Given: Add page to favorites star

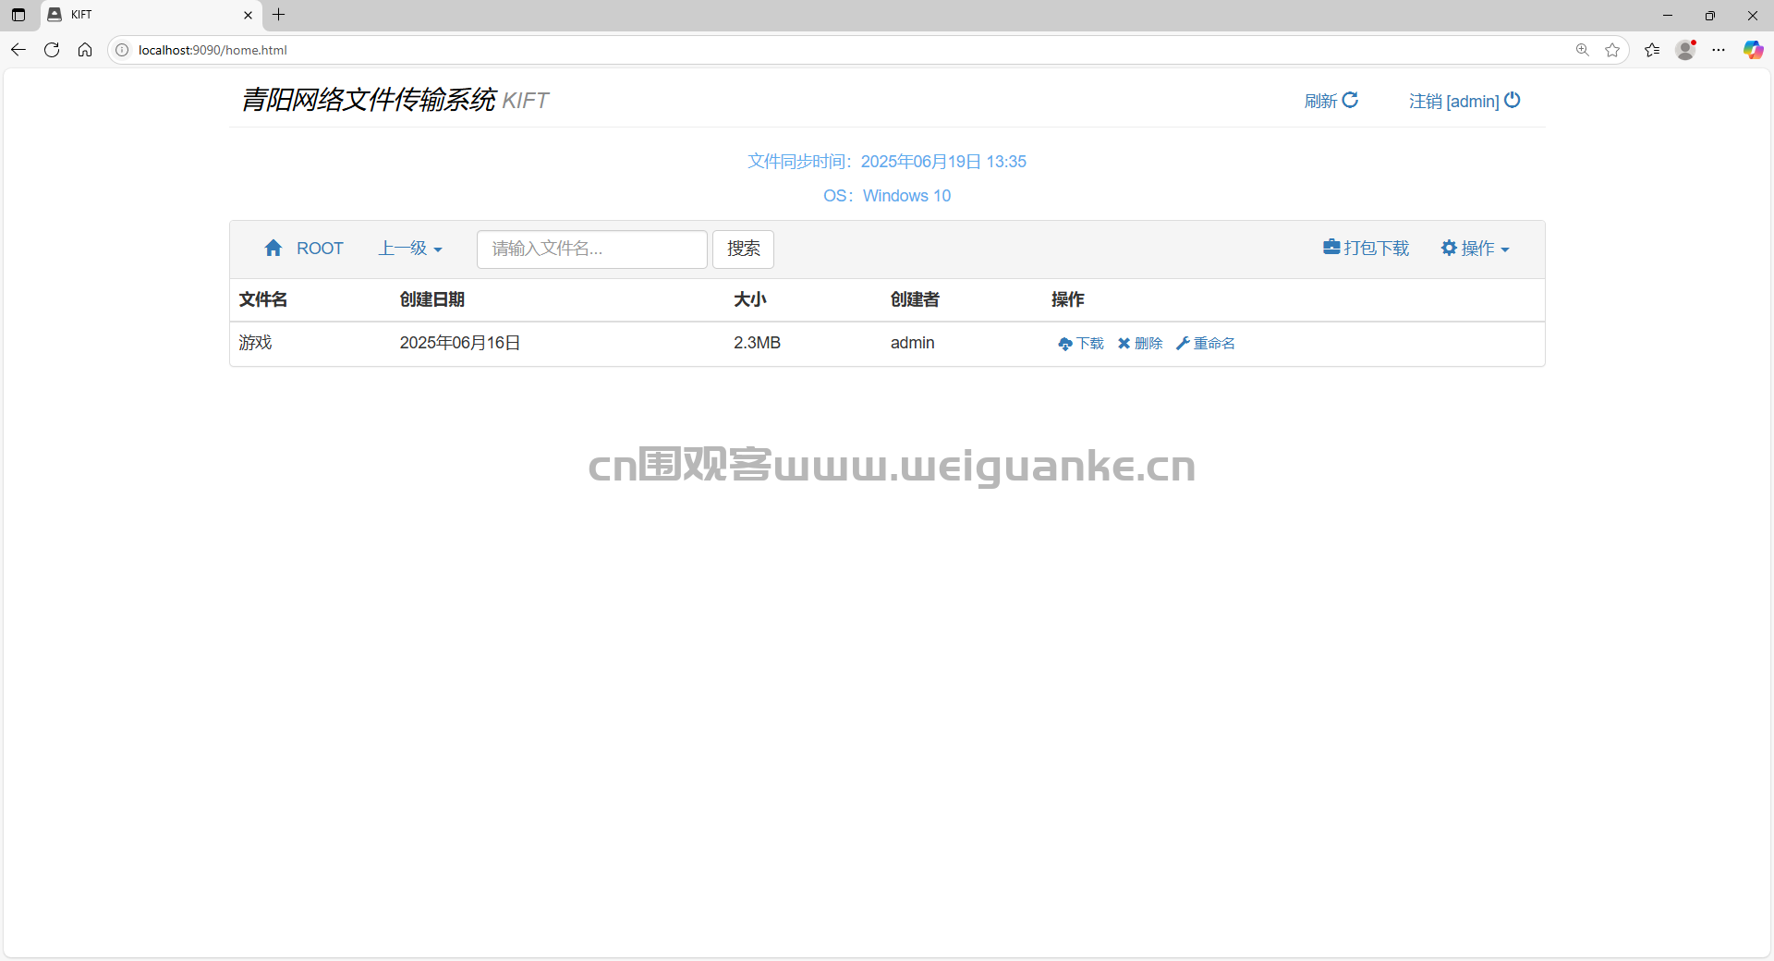Looking at the screenshot, I should pos(1612,50).
